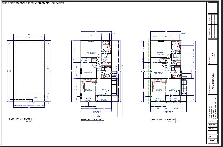Click 'BEDROOM 2' label on second floor plan
The image size is (223, 147).
158,72
